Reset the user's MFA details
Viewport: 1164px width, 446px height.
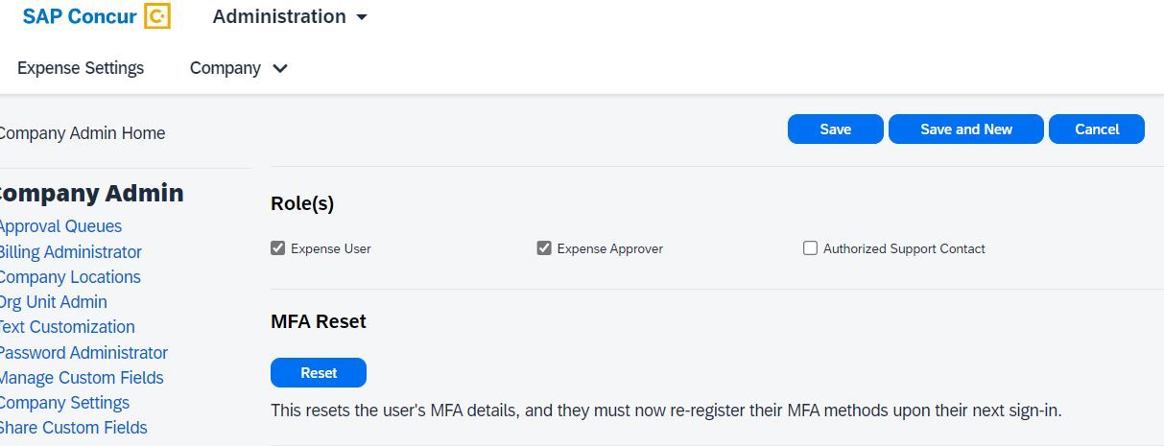point(319,373)
